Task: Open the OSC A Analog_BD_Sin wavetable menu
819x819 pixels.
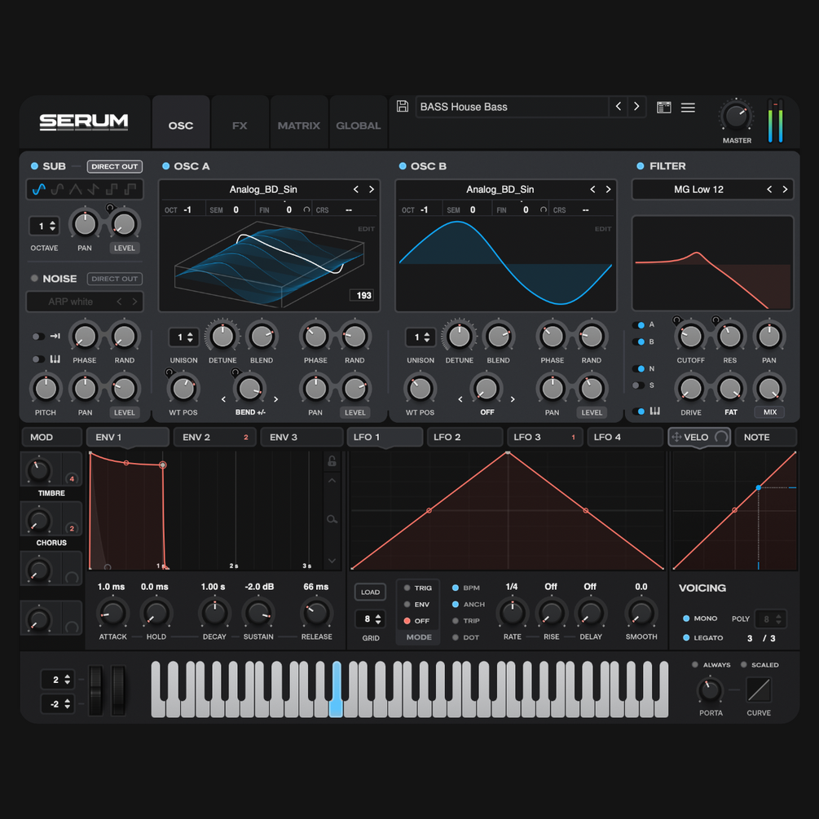Action: pyautogui.click(x=263, y=190)
